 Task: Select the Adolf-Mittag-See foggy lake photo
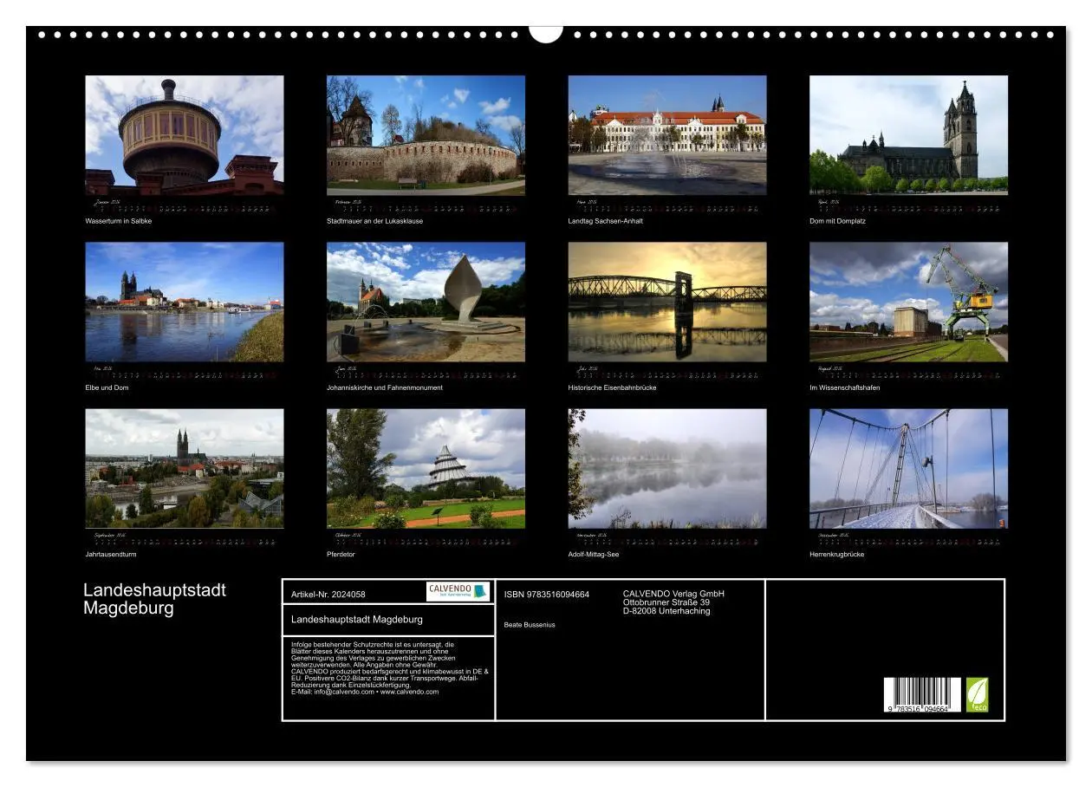pyautogui.click(x=667, y=469)
